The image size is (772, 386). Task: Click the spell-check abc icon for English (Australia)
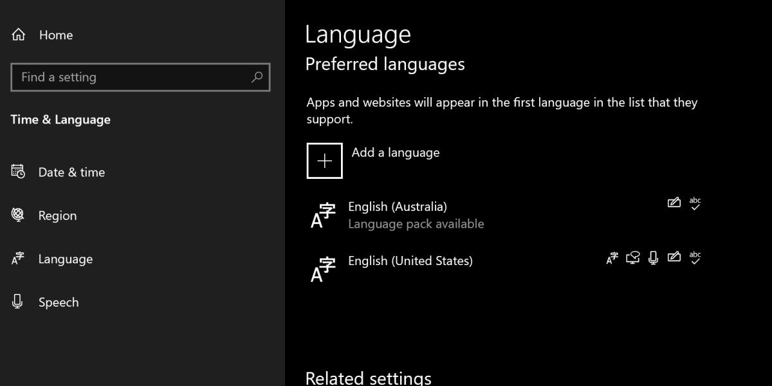(695, 203)
